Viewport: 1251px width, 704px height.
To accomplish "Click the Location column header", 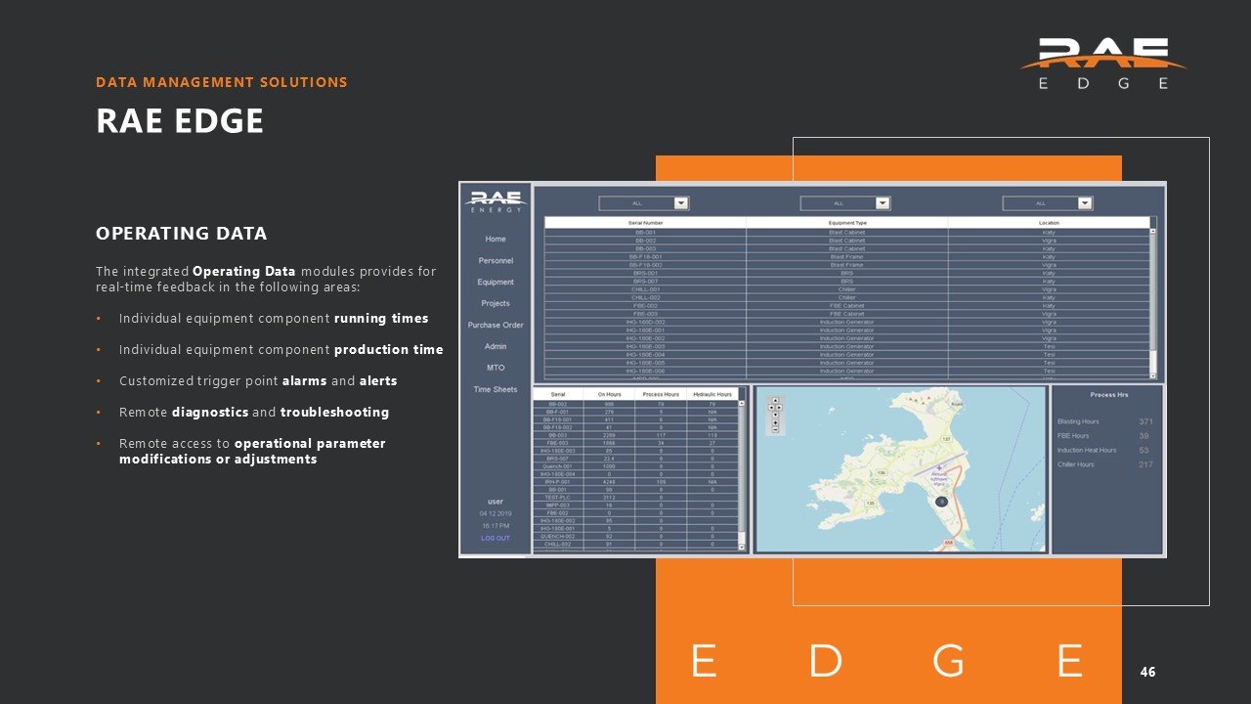I will click(x=1049, y=223).
